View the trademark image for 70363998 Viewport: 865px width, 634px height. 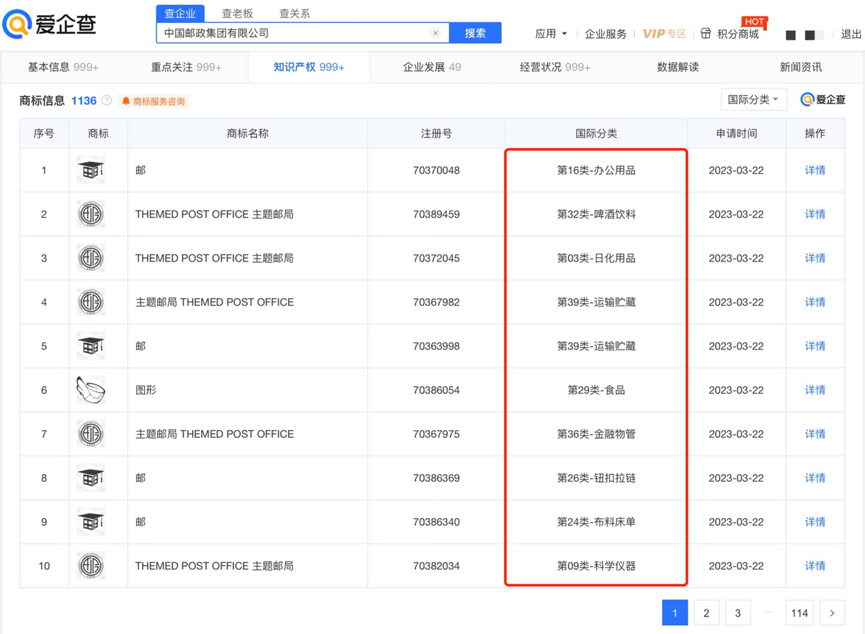pyautogui.click(x=91, y=346)
